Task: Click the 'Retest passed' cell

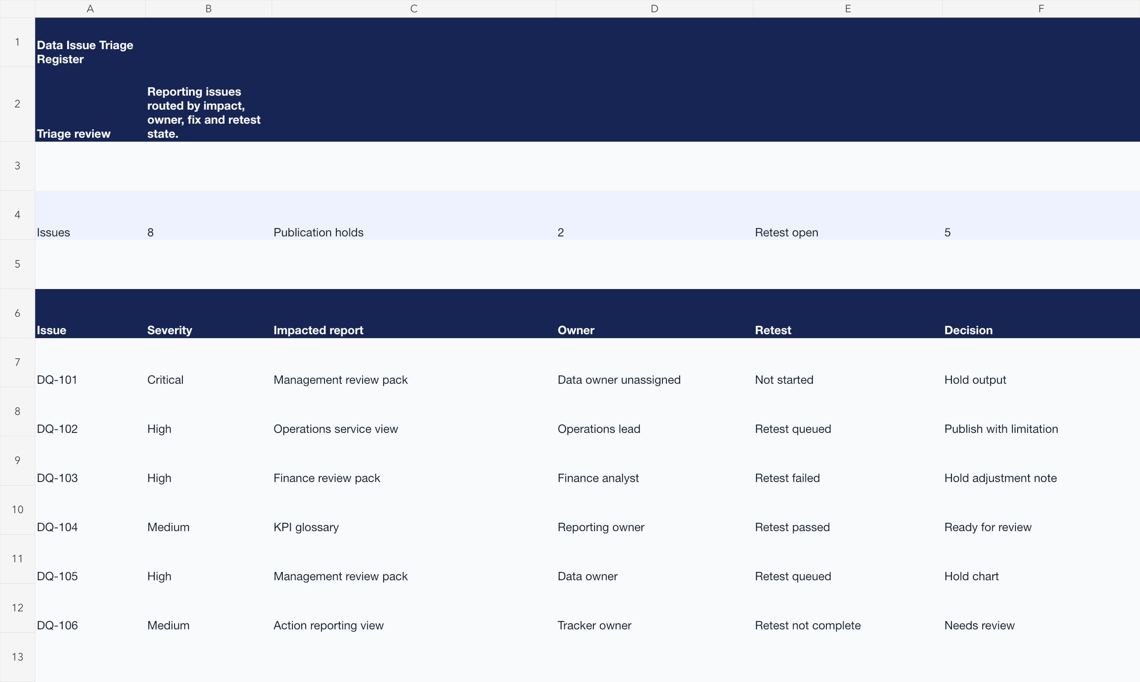Action: click(848, 510)
